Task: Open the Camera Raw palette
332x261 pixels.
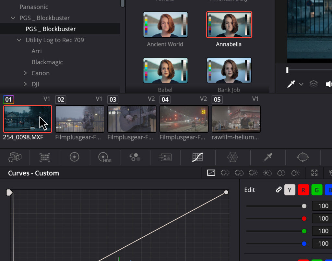Action: pos(14,157)
